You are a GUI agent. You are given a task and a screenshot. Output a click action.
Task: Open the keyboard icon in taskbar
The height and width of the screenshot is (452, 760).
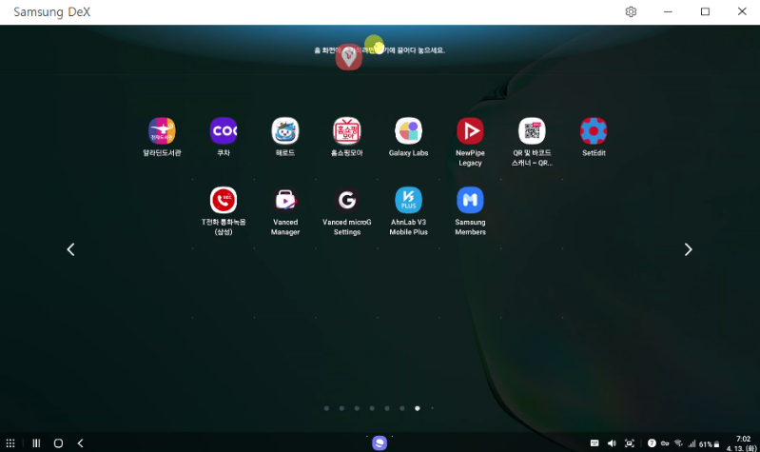point(594,443)
